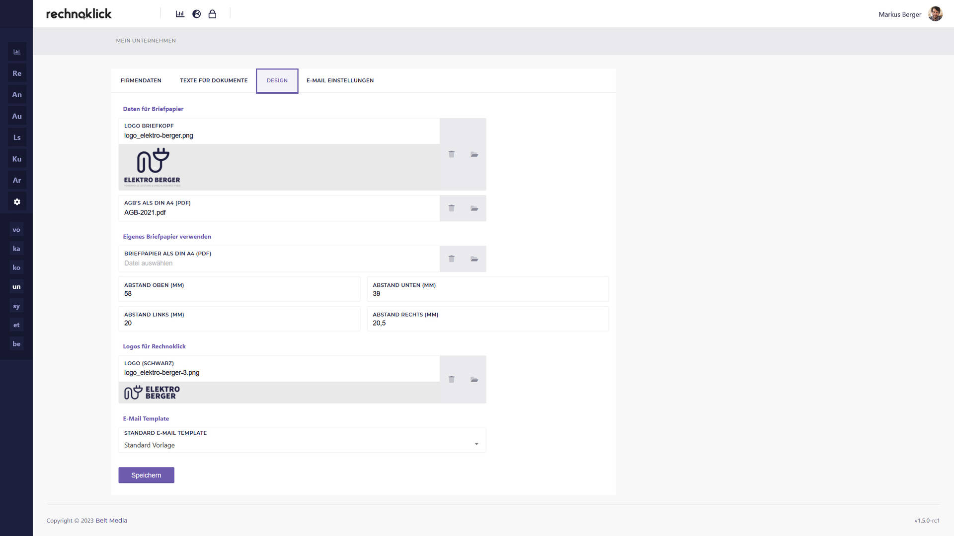954x536 pixels.
Task: Follow the Belt Media footer link
Action: pyautogui.click(x=111, y=520)
